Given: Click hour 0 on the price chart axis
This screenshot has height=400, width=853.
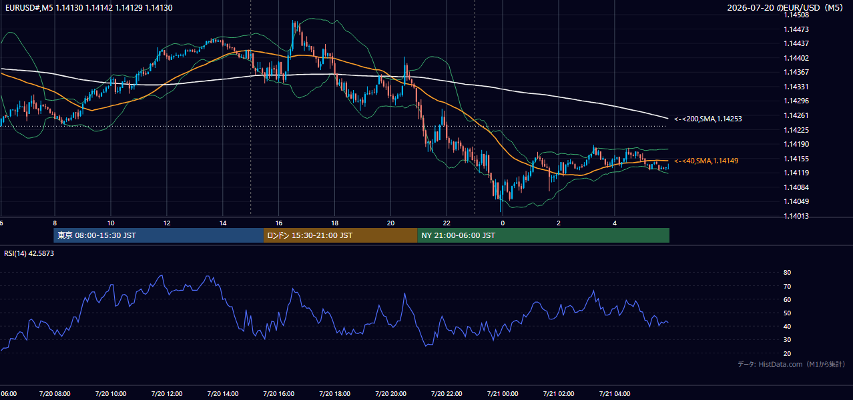Looking at the screenshot, I should click(503, 223).
